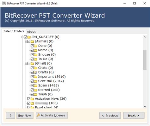Select the 'Starred (268)' tree label

tap(49, 90)
